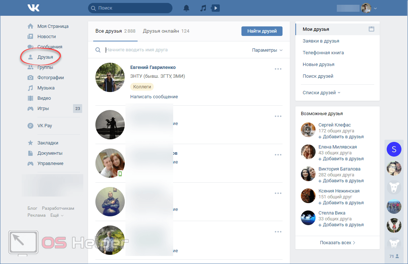Screen dimensions: 408x264
Task: Open three-dots menu for Евгений Гавриленко
Action: click(278, 69)
